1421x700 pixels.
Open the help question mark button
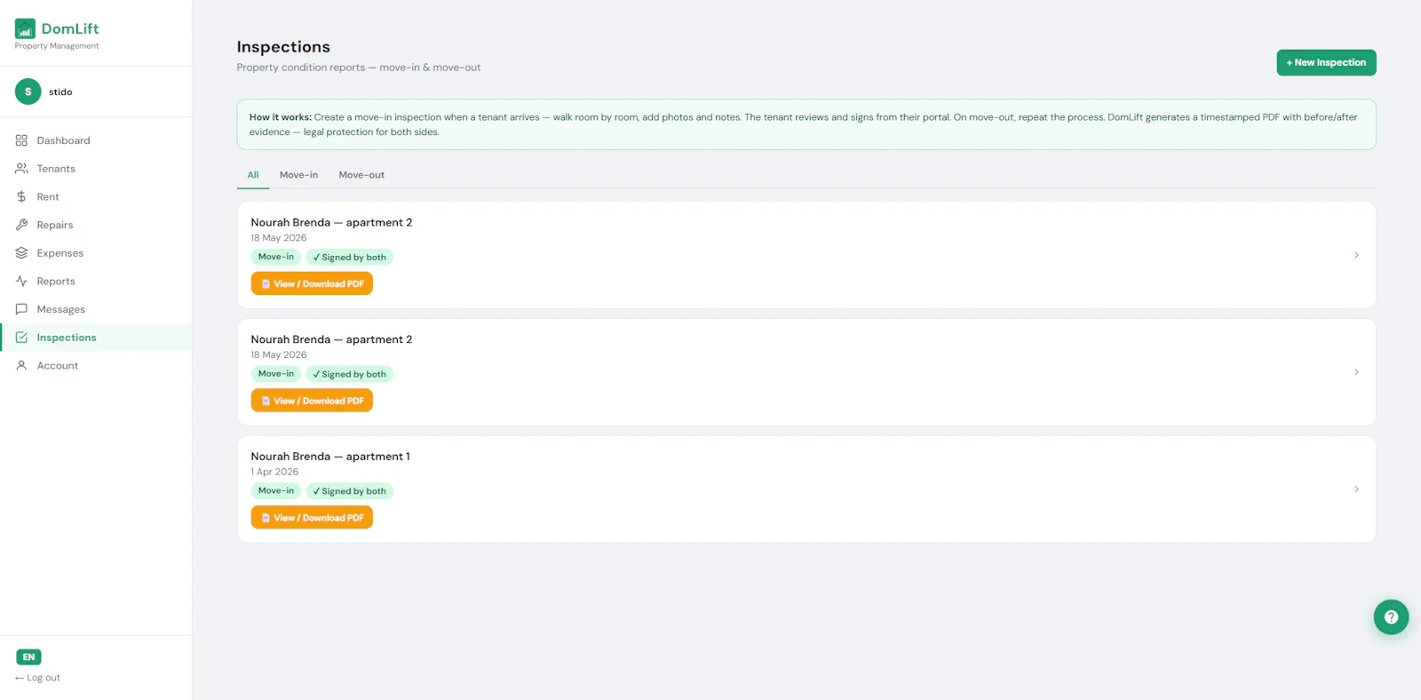(1391, 616)
